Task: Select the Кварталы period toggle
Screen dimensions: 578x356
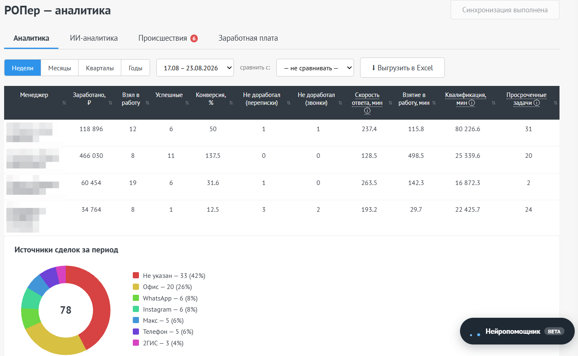Action: [x=99, y=68]
